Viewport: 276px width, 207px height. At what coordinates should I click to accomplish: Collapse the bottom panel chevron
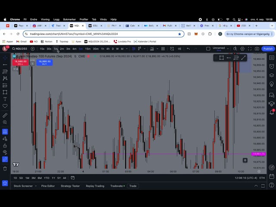(x=256, y=186)
